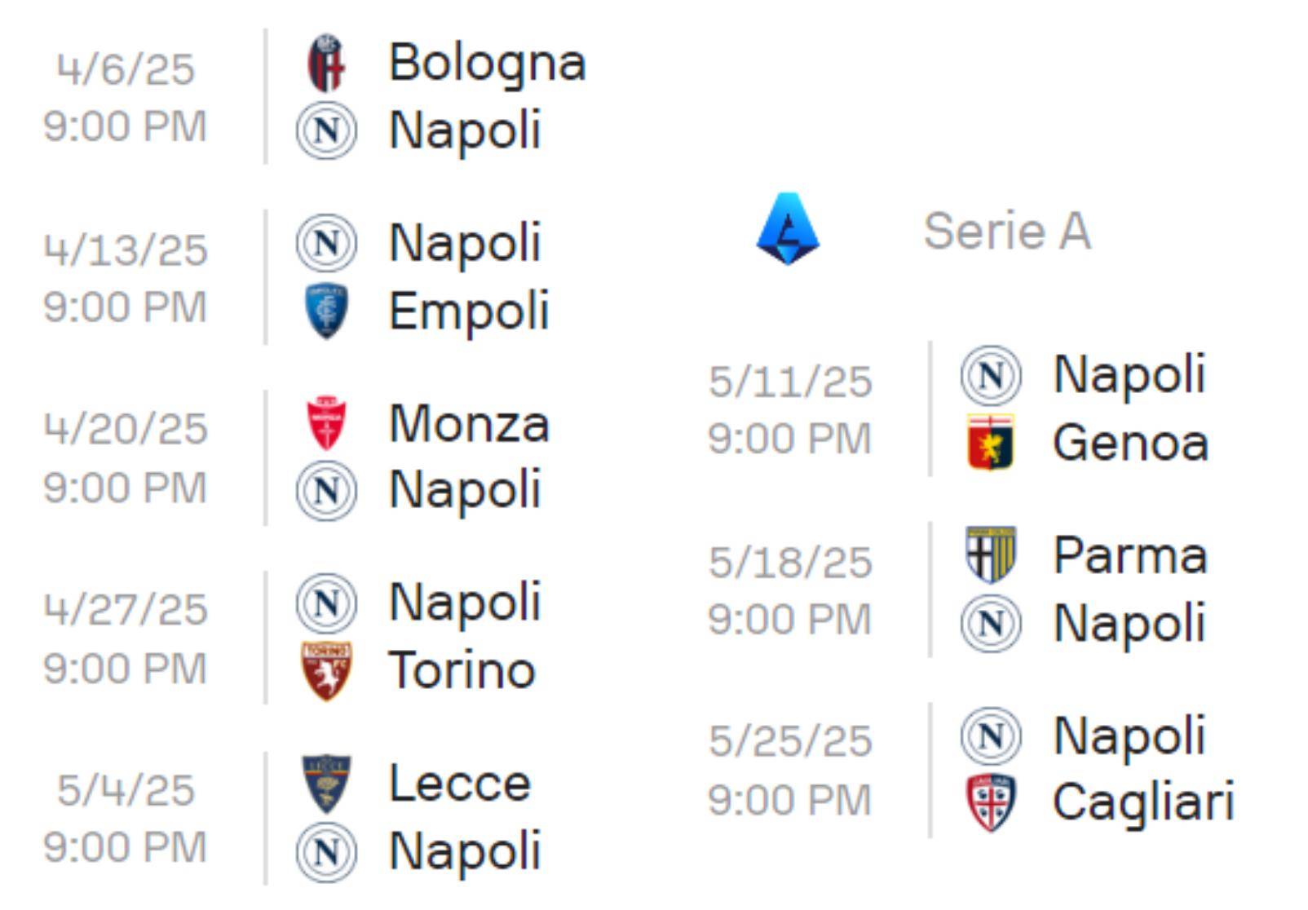Select the Monza team name
Viewport: 1308px width, 910px height.
[x=470, y=424]
